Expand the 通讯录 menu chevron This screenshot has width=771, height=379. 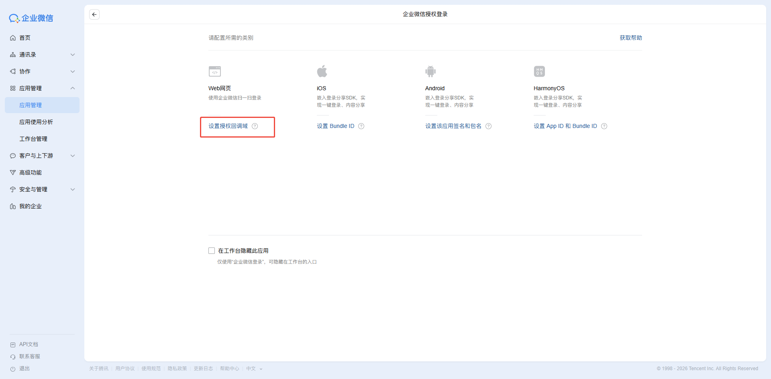73,55
